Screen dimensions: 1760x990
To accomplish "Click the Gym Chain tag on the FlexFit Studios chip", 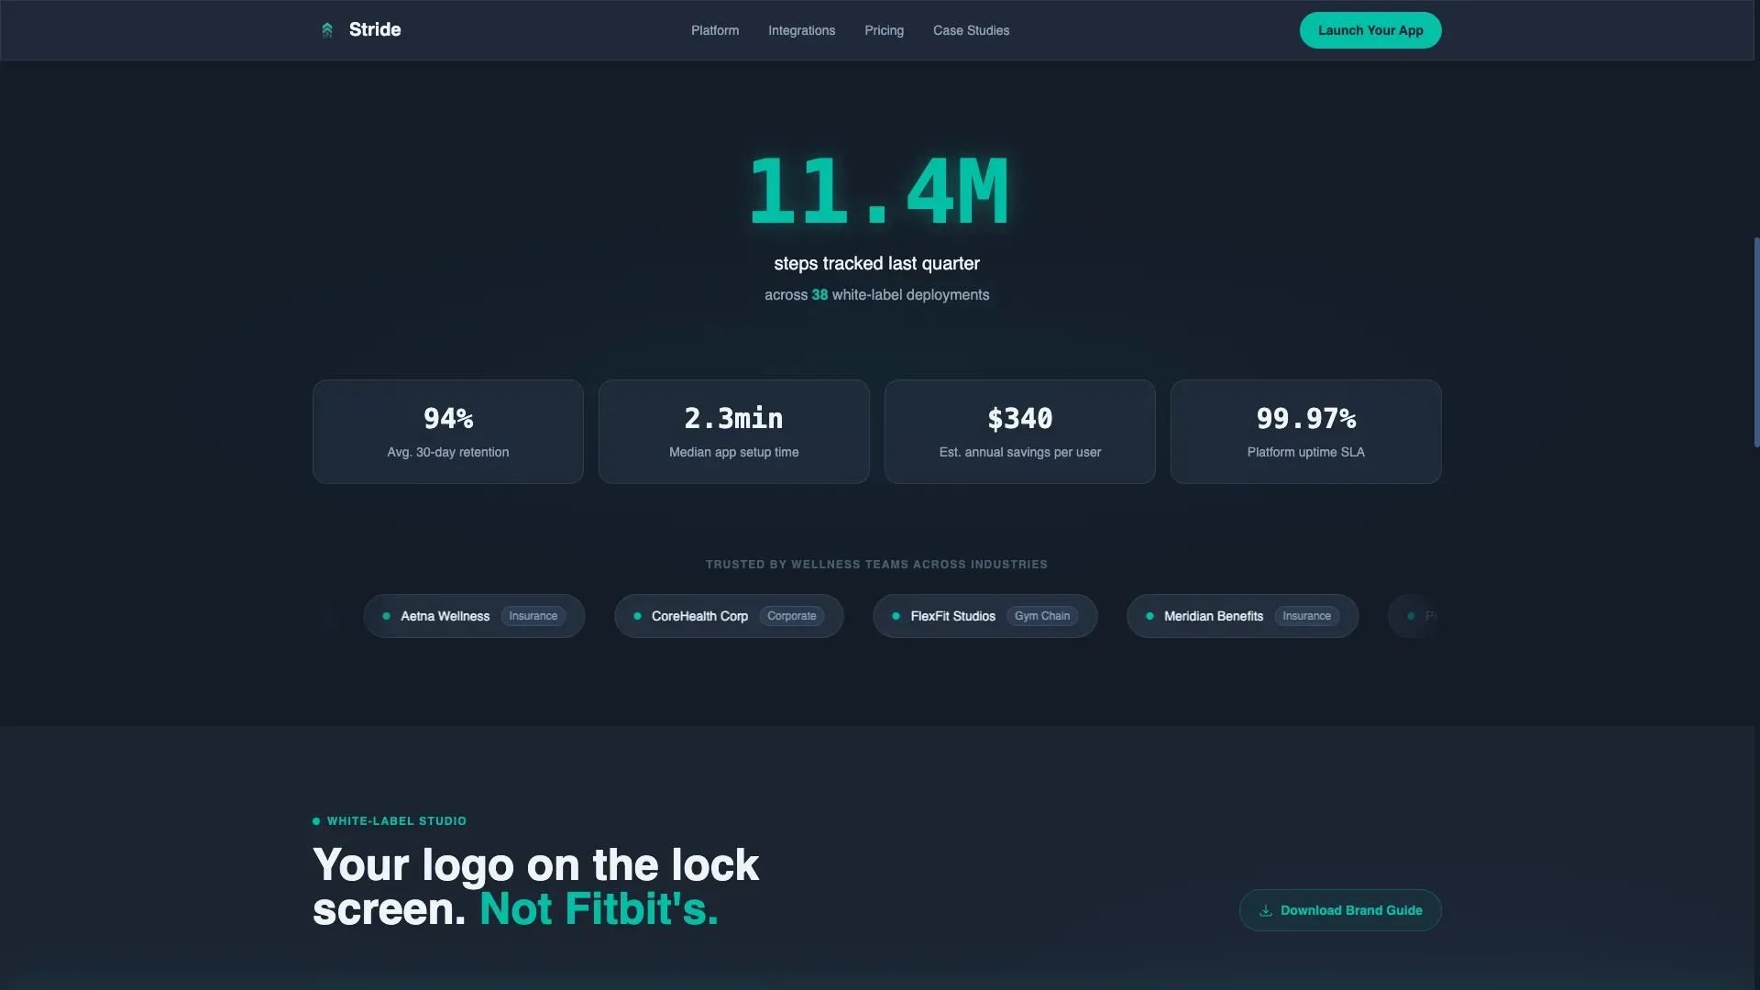I will pos(1042,616).
